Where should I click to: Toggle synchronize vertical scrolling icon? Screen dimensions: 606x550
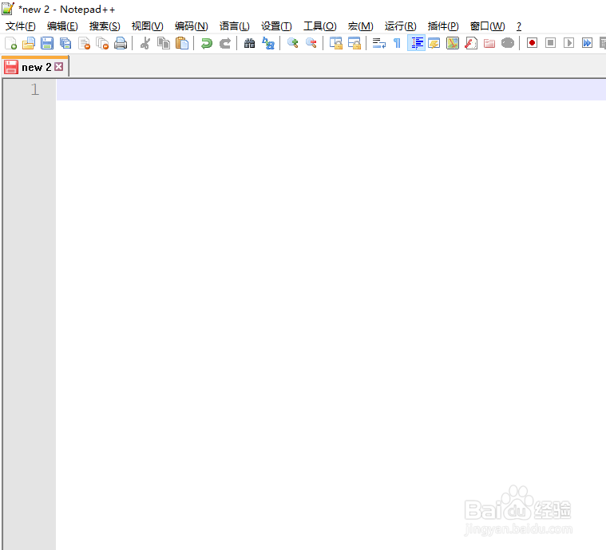[335, 43]
